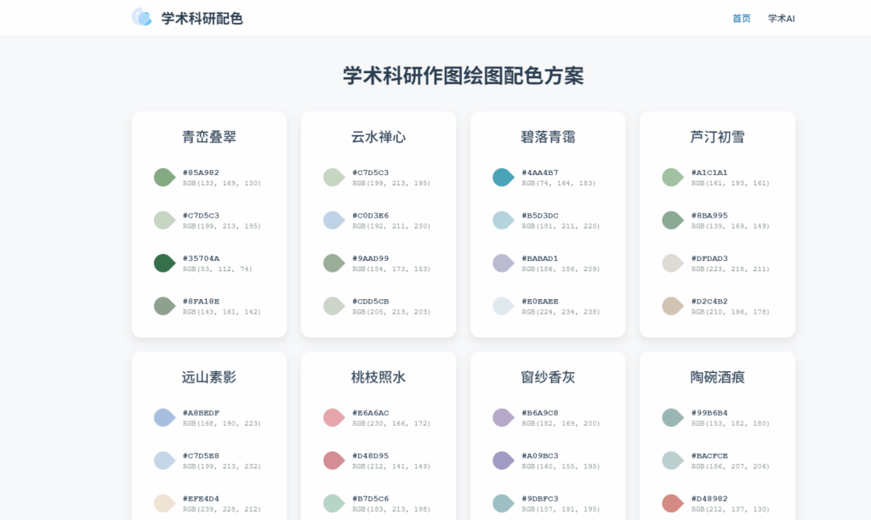Click the #4AA4B7 hex code text
The image size is (871, 520).
click(x=540, y=172)
